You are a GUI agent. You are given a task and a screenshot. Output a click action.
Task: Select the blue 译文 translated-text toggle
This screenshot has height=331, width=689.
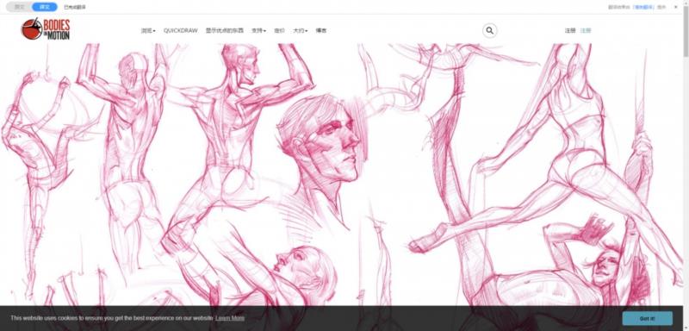[45, 7]
